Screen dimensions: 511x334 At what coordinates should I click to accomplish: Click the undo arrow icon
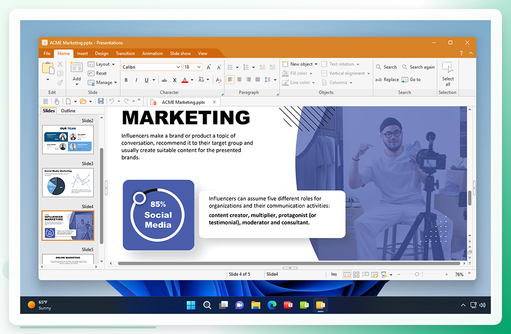tap(112, 101)
